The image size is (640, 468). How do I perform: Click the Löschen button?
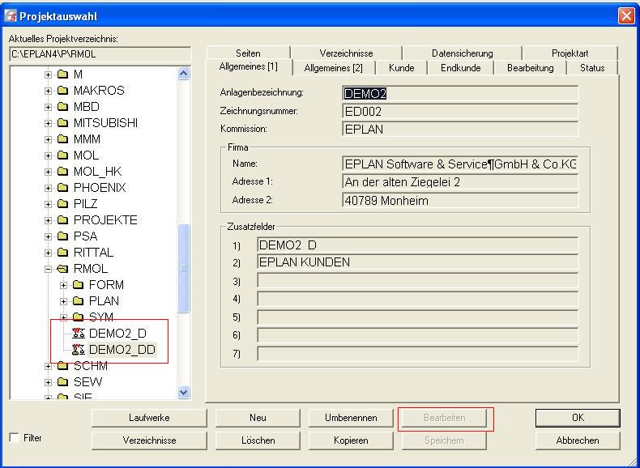click(258, 440)
